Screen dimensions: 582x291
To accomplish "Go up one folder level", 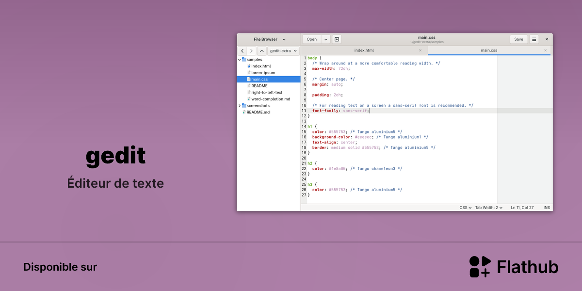I will coord(262,51).
